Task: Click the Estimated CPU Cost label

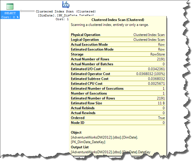Action: coord(86,83)
